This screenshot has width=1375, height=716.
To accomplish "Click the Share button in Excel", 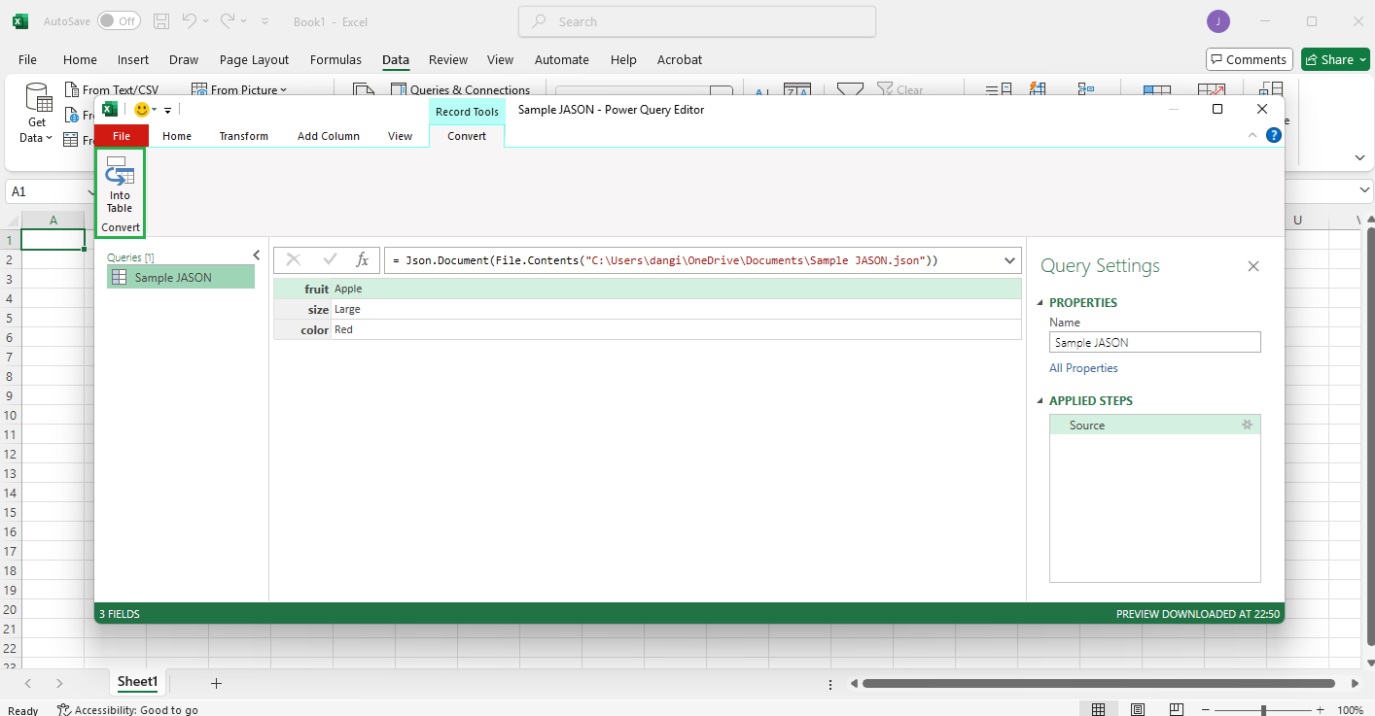I will point(1335,59).
